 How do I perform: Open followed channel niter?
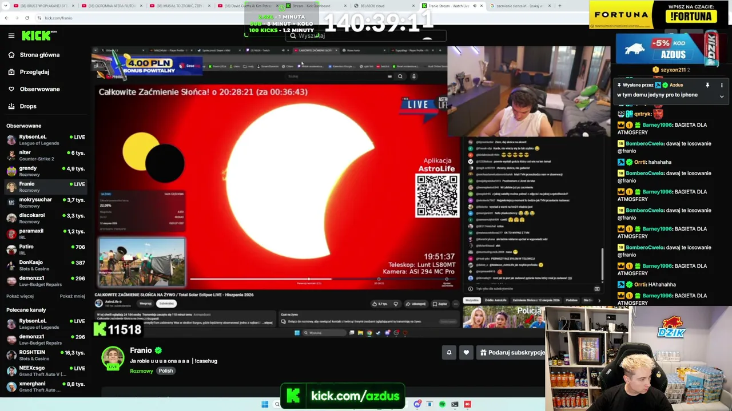(46, 155)
